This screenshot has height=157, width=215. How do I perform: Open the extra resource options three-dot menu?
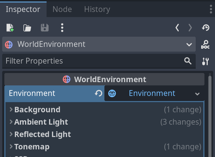tap(62, 28)
